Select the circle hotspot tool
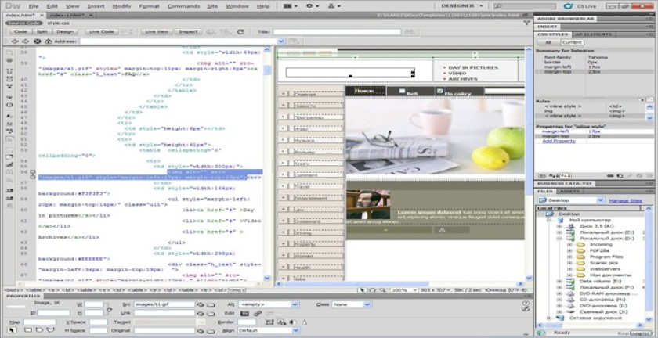658x338 pixels. click(x=38, y=330)
